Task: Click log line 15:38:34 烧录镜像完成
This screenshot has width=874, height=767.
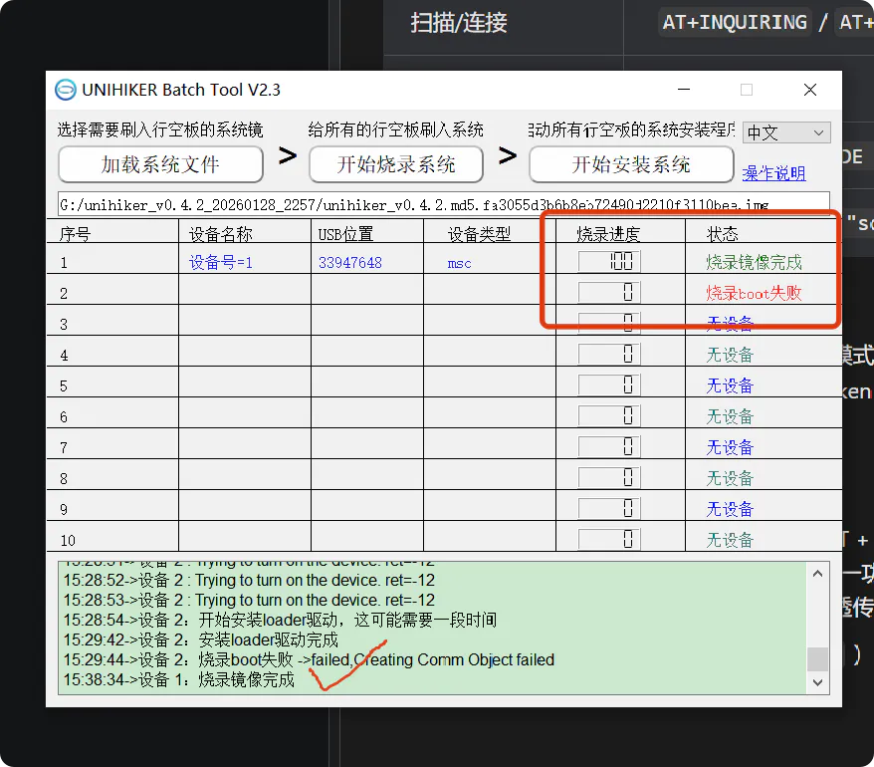Action: tap(178, 680)
